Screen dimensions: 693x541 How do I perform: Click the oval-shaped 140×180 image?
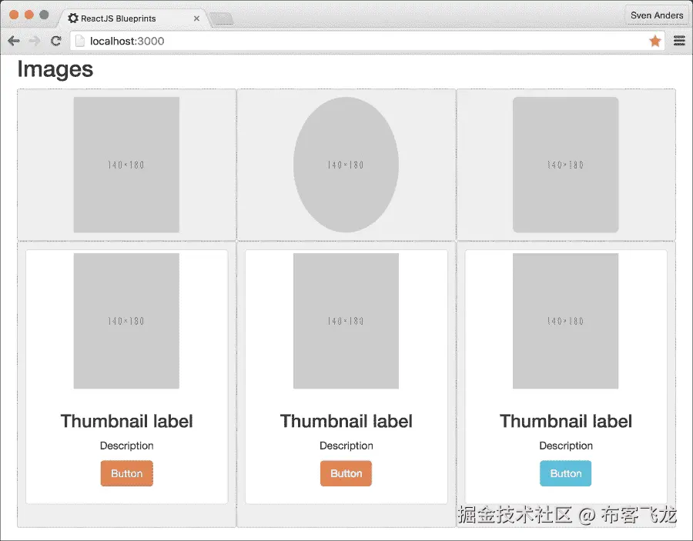[x=346, y=165]
